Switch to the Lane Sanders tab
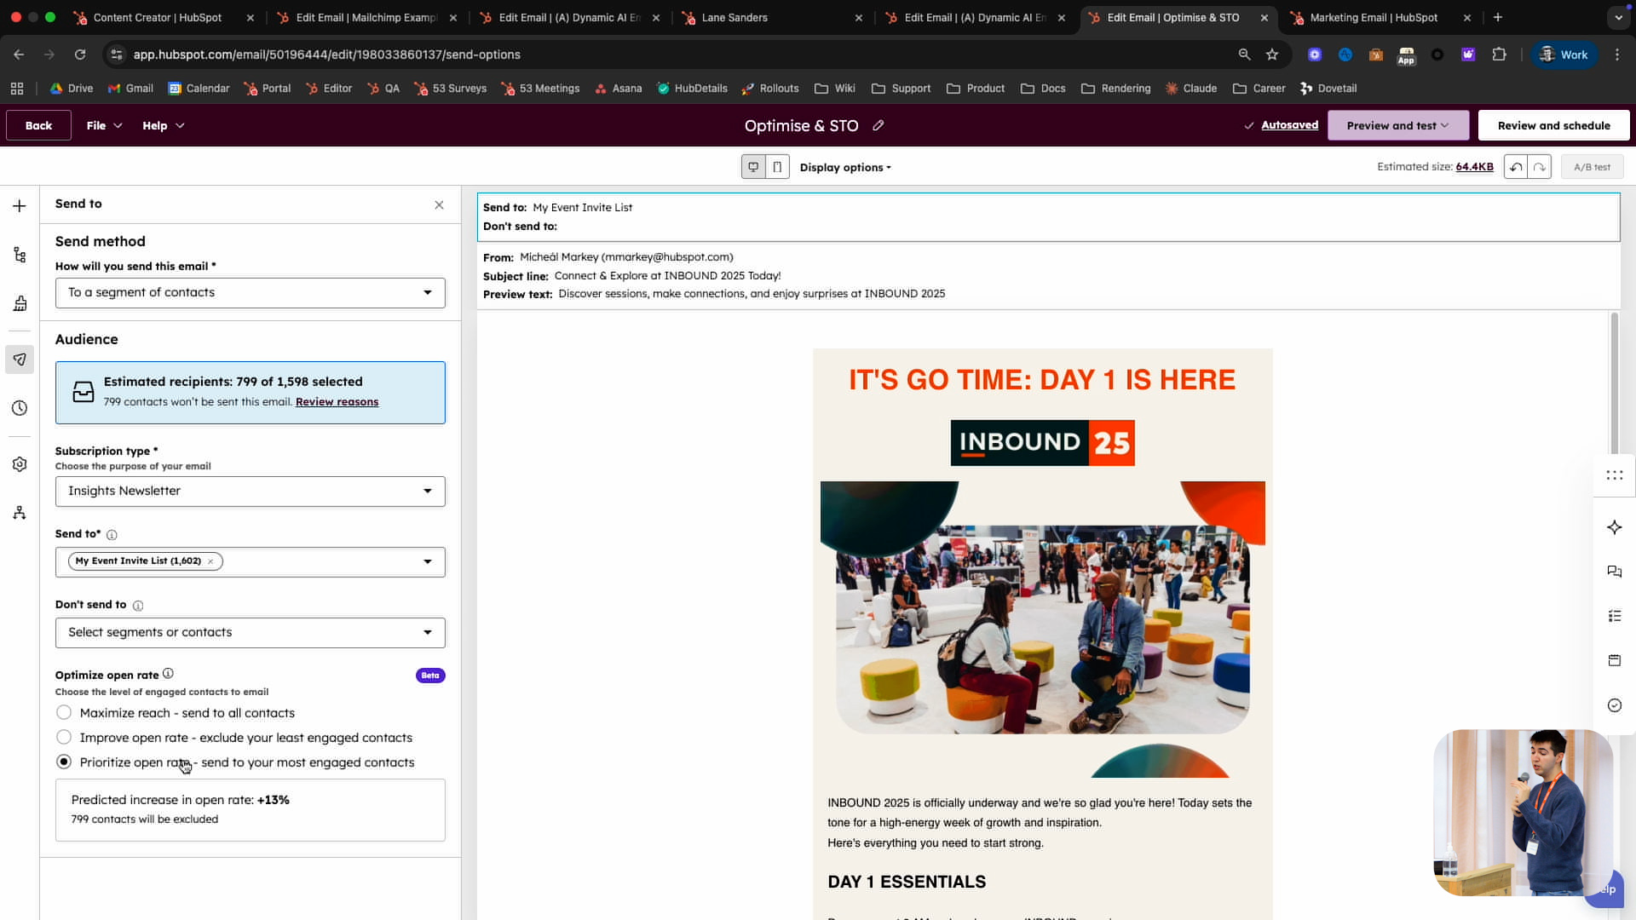1636x920 pixels. point(734,17)
